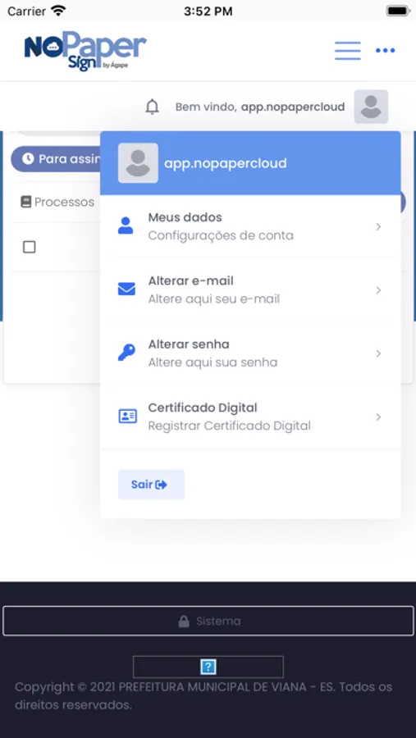Tap the NoPaper Sign logo
The width and height of the screenshot is (416, 738).
(x=85, y=51)
